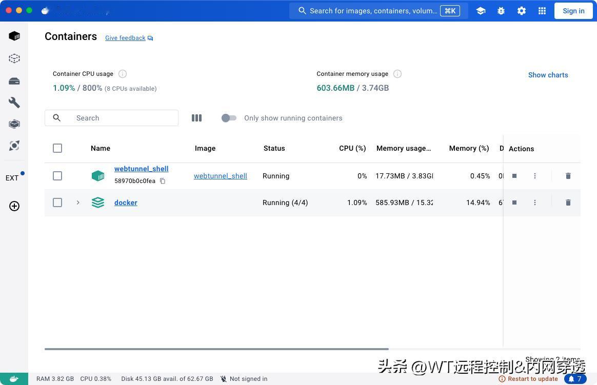The image size is (597, 385).
Task: Click the Docker whale logo in title bar
Action: pyautogui.click(x=45, y=11)
